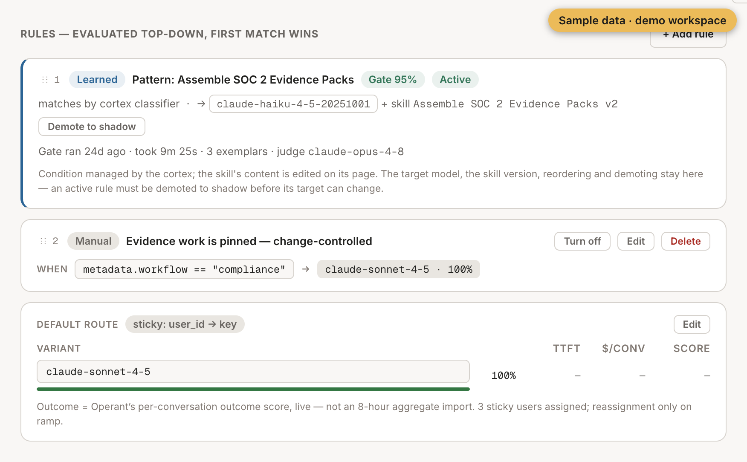Select the claude-haiku-4-5-20251001 target model chip
The width and height of the screenshot is (747, 462).
(293, 104)
